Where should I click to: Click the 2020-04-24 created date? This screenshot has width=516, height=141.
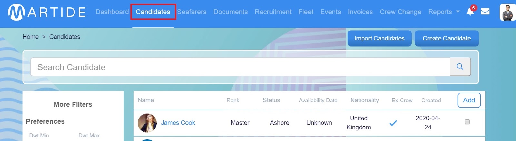click(x=428, y=123)
